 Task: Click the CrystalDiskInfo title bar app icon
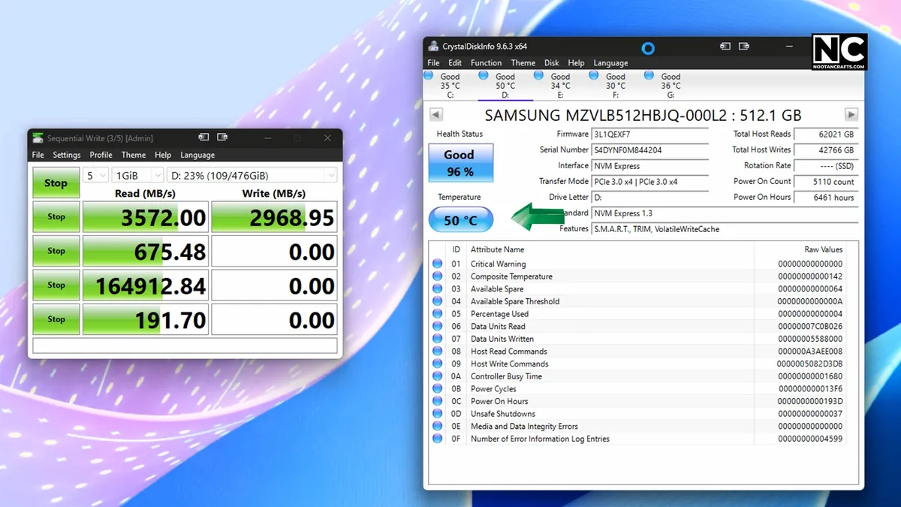434,47
